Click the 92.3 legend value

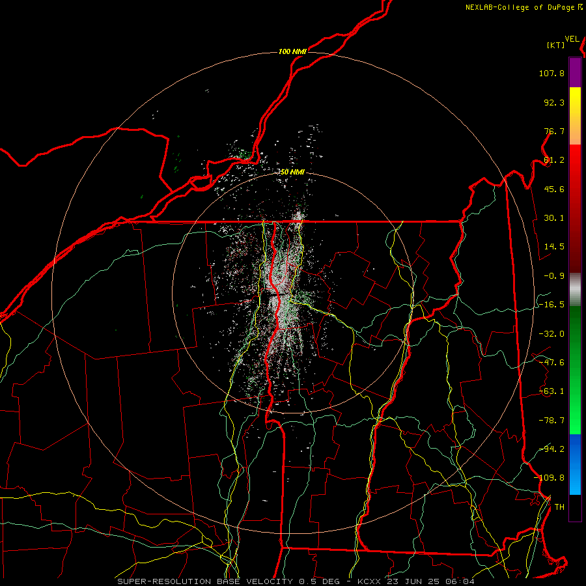(x=554, y=102)
